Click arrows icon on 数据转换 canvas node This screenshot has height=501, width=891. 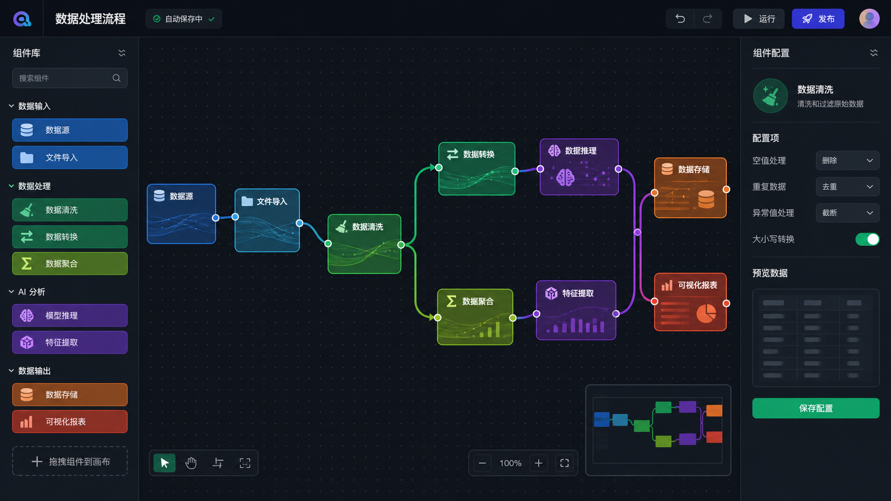(x=452, y=154)
